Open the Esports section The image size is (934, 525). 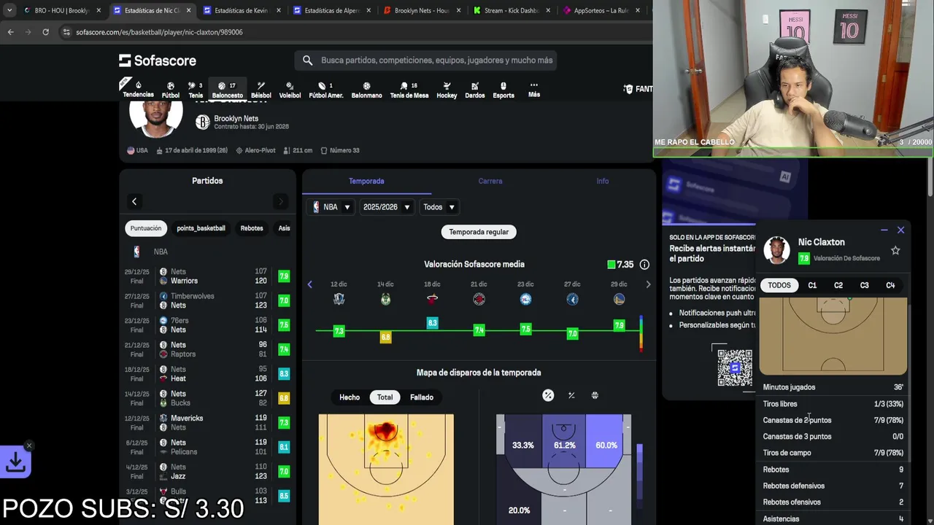[x=503, y=90]
